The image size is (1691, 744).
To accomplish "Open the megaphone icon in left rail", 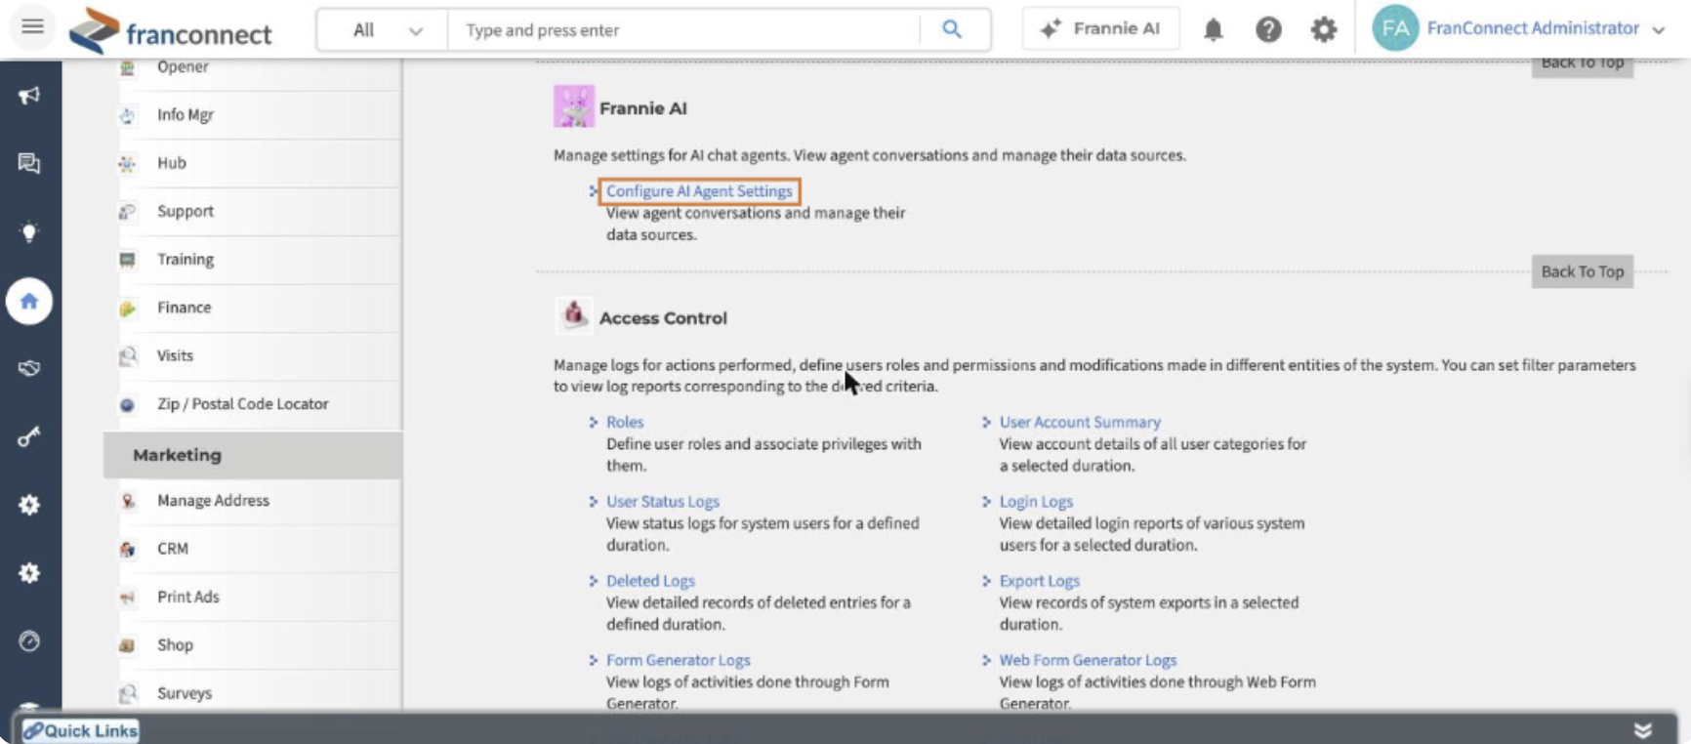I will point(29,96).
